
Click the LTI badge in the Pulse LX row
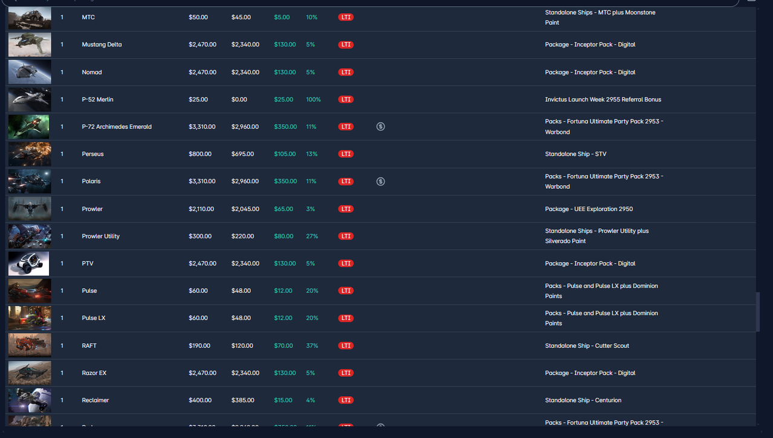pyautogui.click(x=346, y=318)
